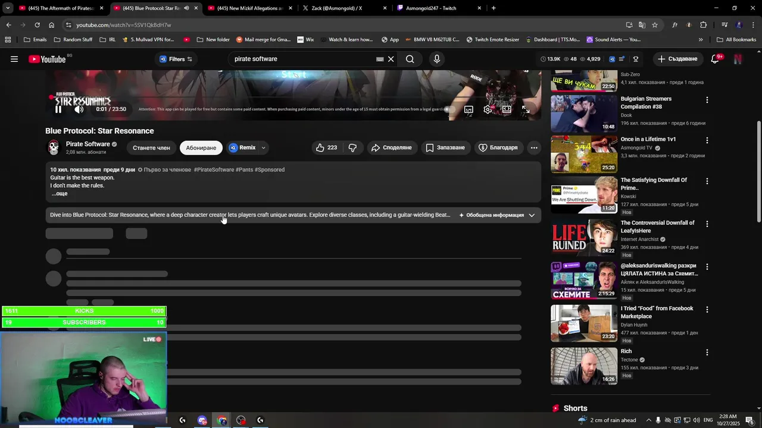Open options for 'The Satisfying Downfall Of Prime'
Screen dimensions: 762x428
[x=707, y=181]
